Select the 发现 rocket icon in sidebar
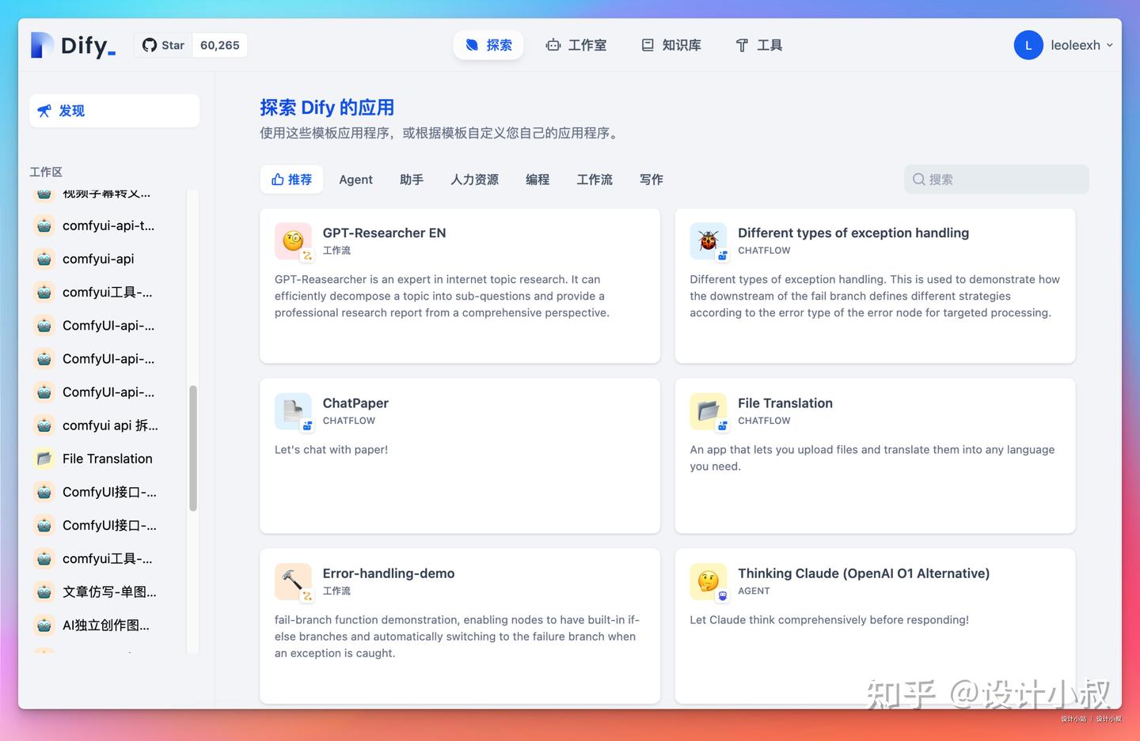Screen dimensions: 1140x741 (x=45, y=111)
